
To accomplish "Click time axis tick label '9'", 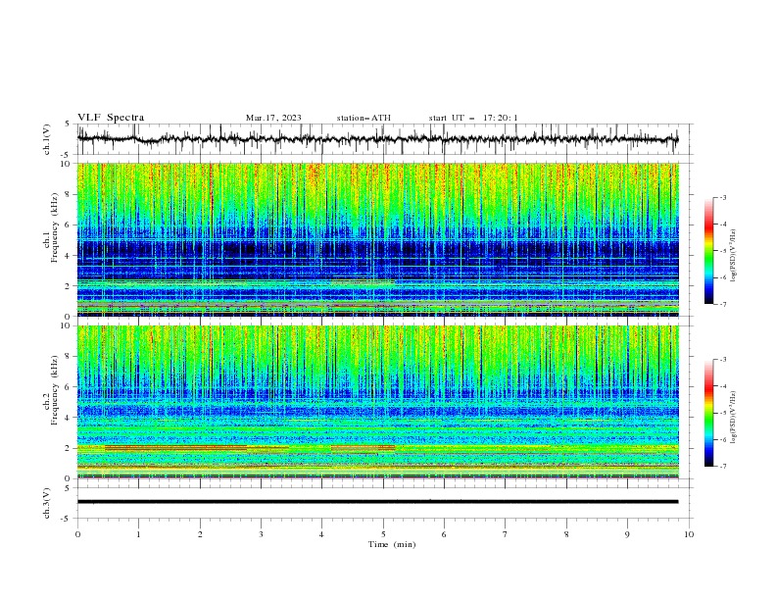I will pos(627,534).
